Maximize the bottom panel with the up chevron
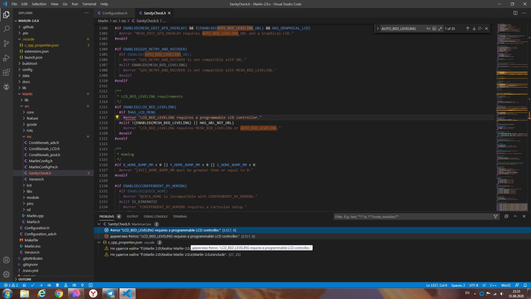This screenshot has width=531, height=299. (515, 216)
